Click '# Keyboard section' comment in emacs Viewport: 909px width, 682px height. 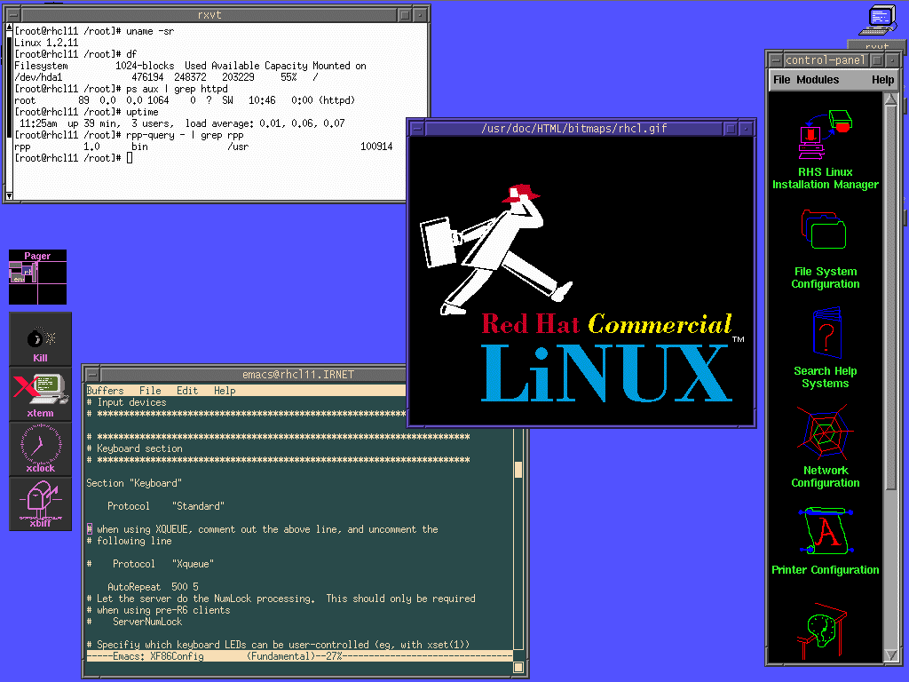pos(134,448)
